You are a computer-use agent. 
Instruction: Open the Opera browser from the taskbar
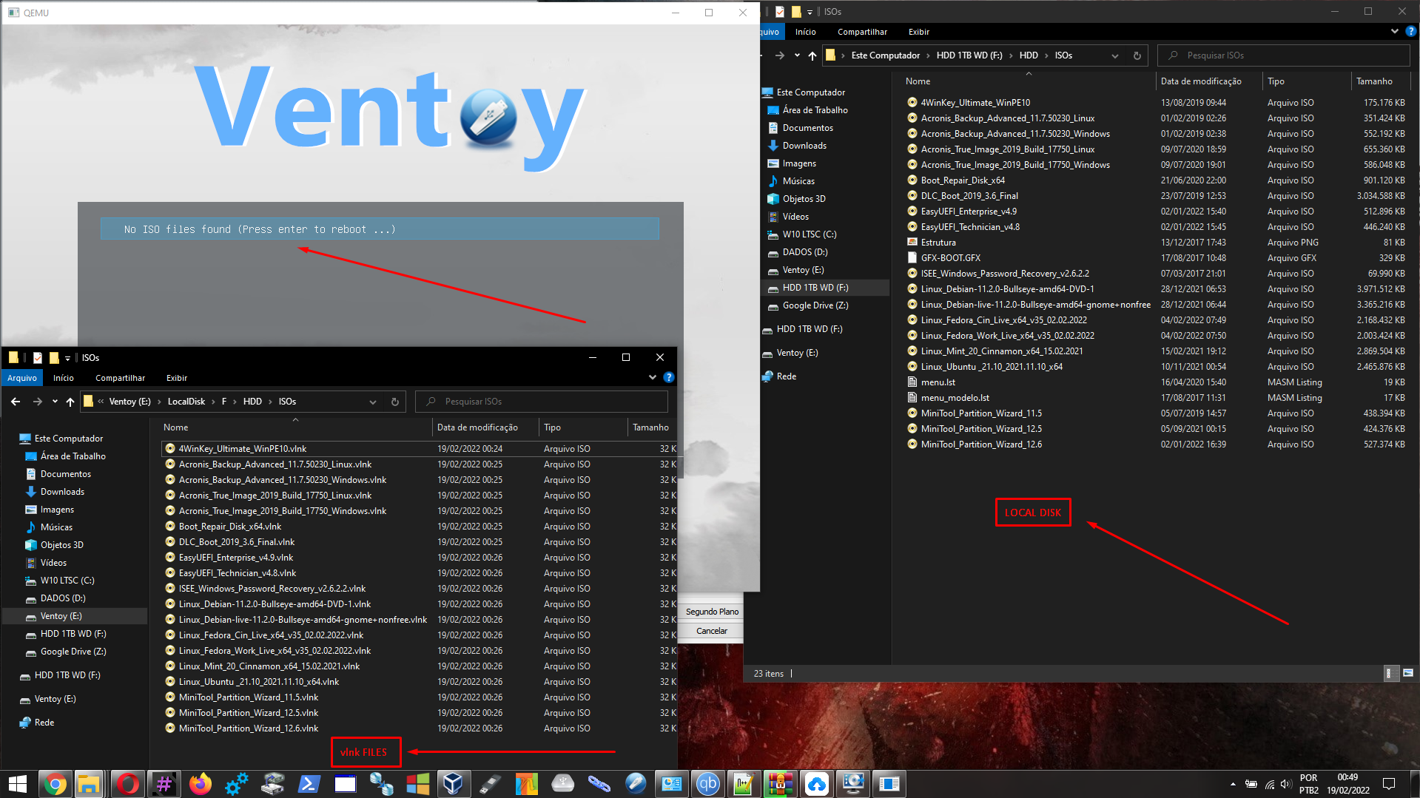(127, 783)
